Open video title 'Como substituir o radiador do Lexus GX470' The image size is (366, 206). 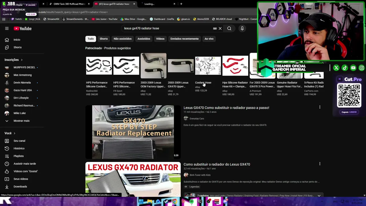[x=217, y=164]
